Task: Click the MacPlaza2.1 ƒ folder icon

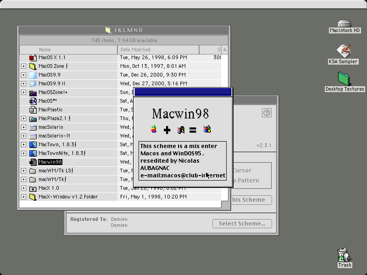Action: click(33, 119)
